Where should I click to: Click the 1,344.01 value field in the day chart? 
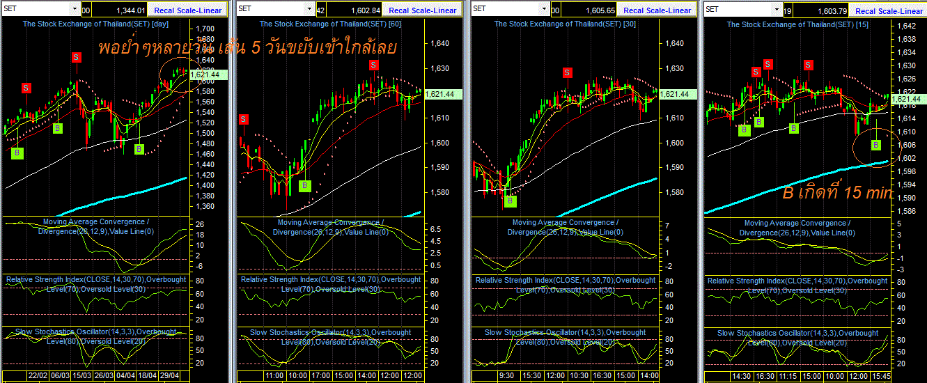click(x=120, y=10)
